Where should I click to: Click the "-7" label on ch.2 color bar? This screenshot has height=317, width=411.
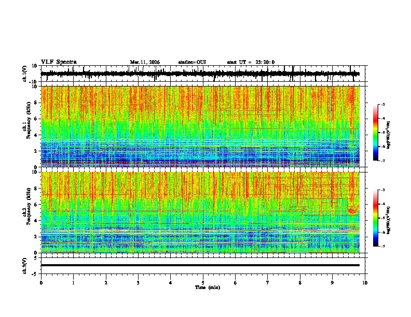(x=383, y=246)
